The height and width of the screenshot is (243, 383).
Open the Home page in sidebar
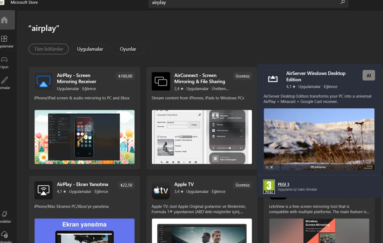[5, 20]
